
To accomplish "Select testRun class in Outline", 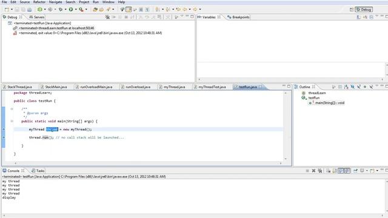I will coord(314,98).
